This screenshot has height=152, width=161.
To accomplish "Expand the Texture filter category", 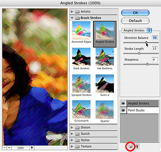I will [72, 146].
